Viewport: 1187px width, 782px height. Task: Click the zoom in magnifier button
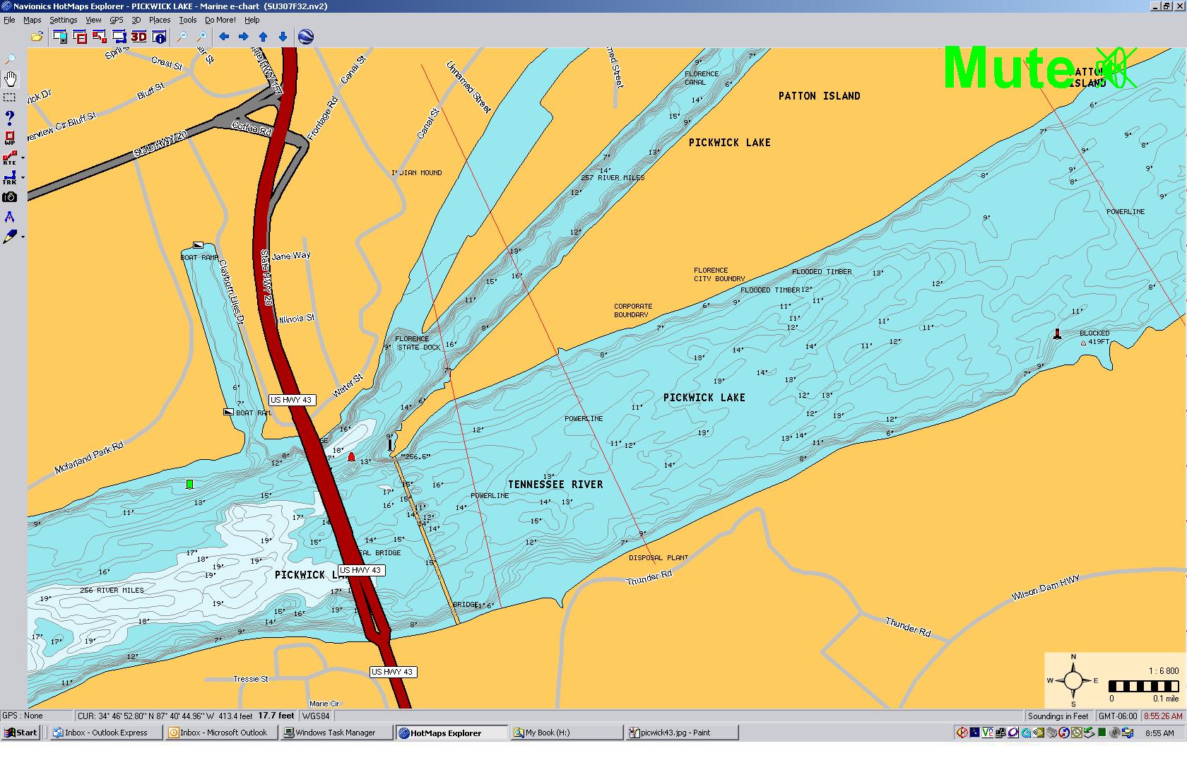click(x=201, y=37)
